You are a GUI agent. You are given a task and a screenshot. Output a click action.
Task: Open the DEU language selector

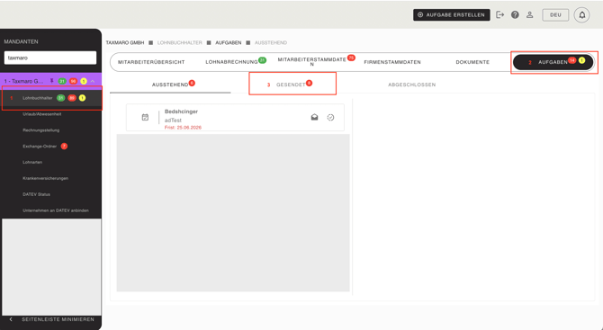555,15
